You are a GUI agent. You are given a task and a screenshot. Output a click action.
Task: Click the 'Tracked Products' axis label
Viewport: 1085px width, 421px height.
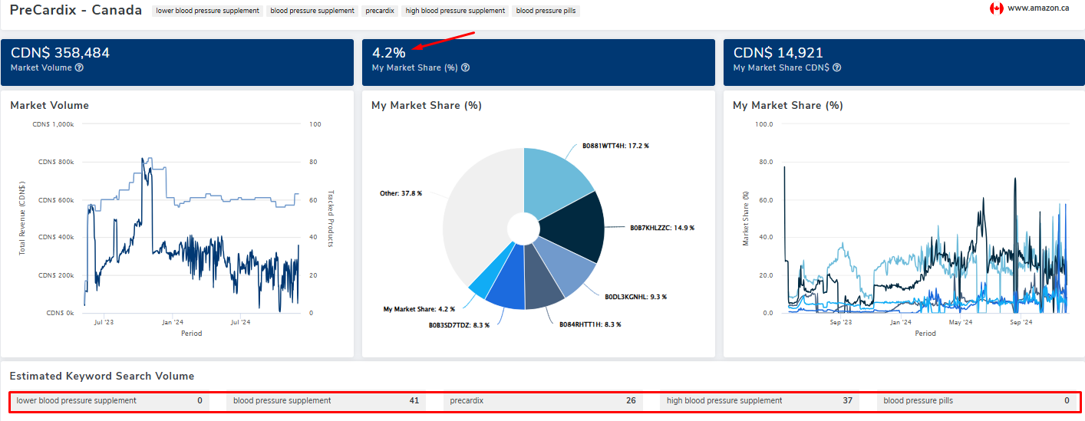[331, 219]
